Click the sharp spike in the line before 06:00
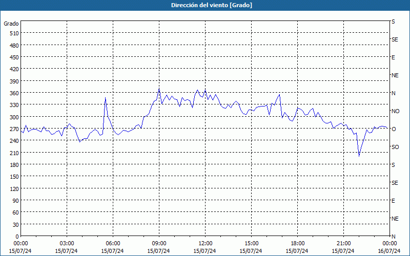The height and width of the screenshot is (256, 410). tap(105, 98)
